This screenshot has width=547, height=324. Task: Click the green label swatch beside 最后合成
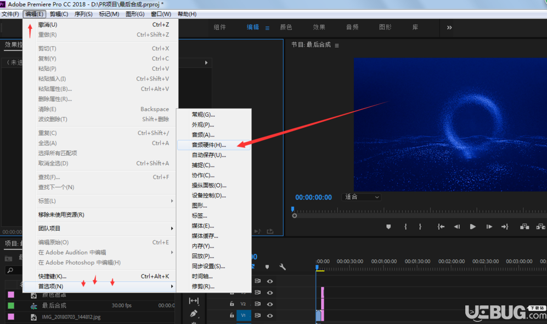[11, 305]
